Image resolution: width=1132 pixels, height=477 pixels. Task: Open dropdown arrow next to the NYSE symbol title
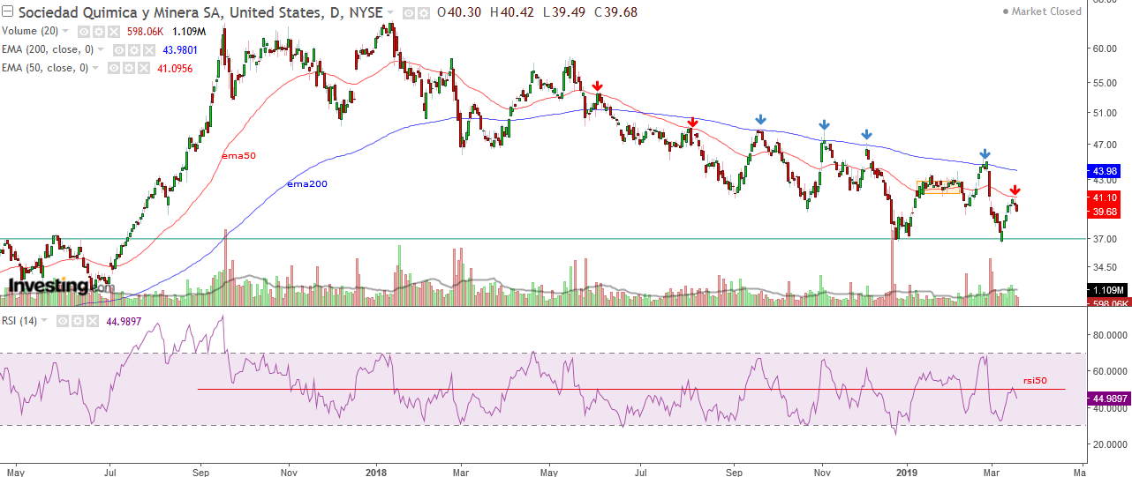tap(390, 13)
